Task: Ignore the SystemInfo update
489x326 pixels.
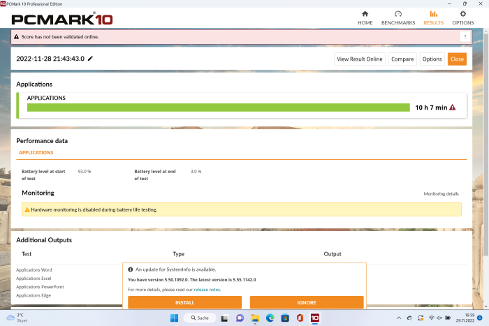Action: [x=306, y=302]
